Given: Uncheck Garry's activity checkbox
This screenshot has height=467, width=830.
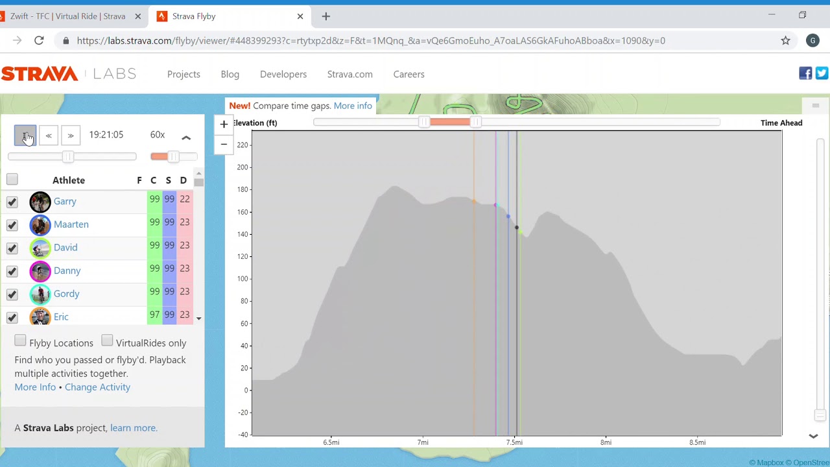Looking at the screenshot, I should (12, 202).
